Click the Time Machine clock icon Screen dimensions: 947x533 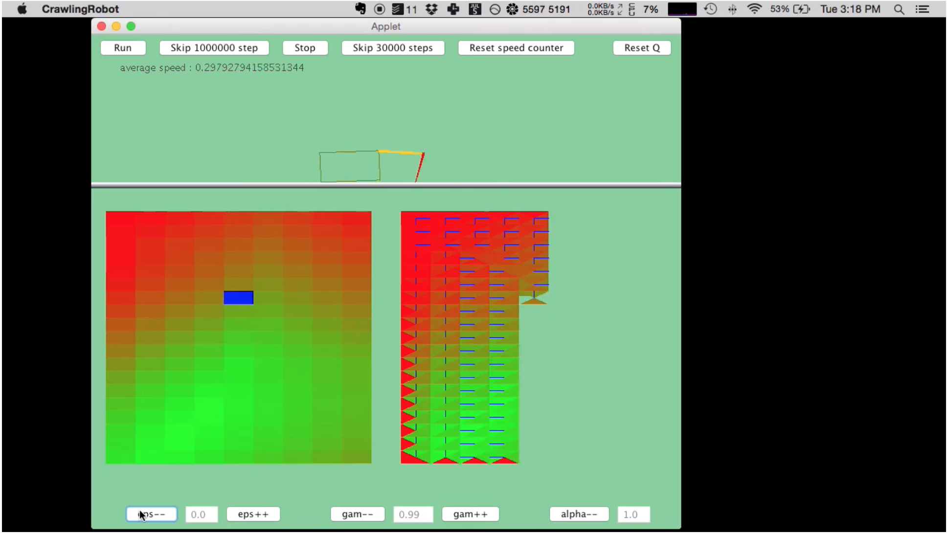[x=711, y=9]
